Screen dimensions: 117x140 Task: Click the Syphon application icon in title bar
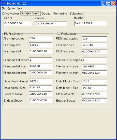[x=3, y=3]
